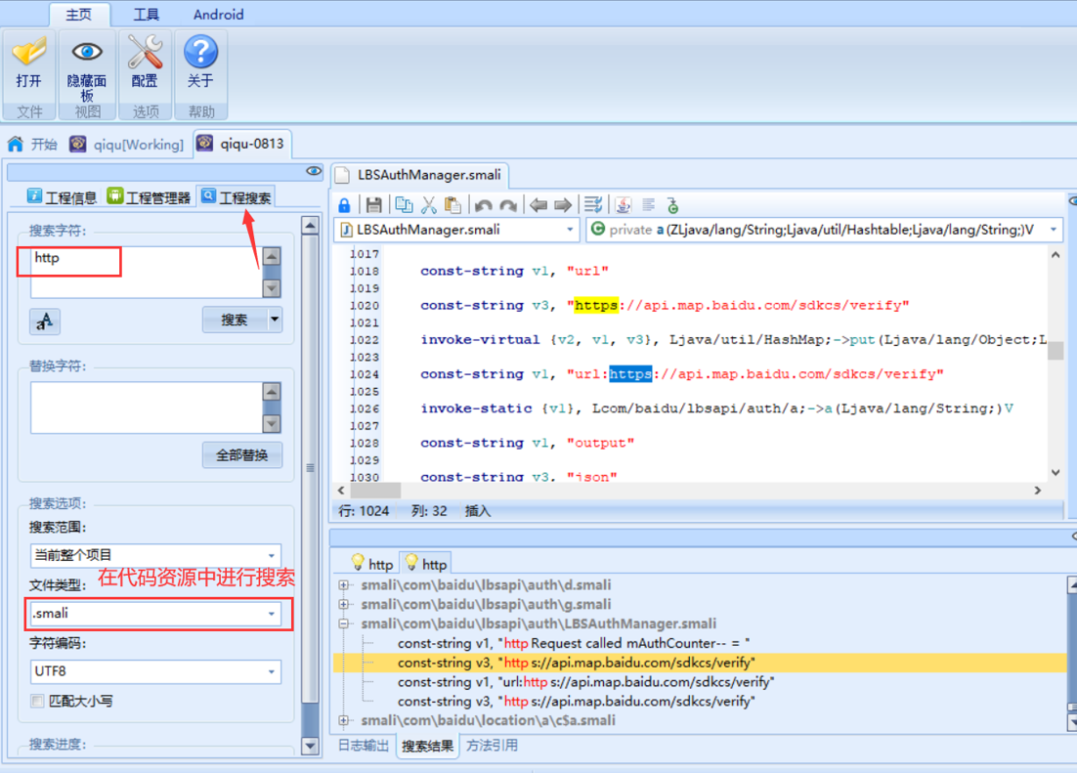
Task: Expand the location\a\c$a.smali result node
Action: point(343,720)
